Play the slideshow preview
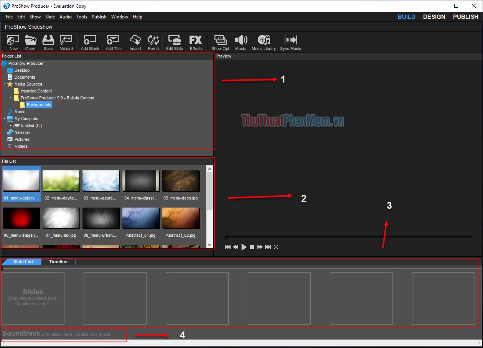Viewport: 483px width, 348px height. coord(244,247)
